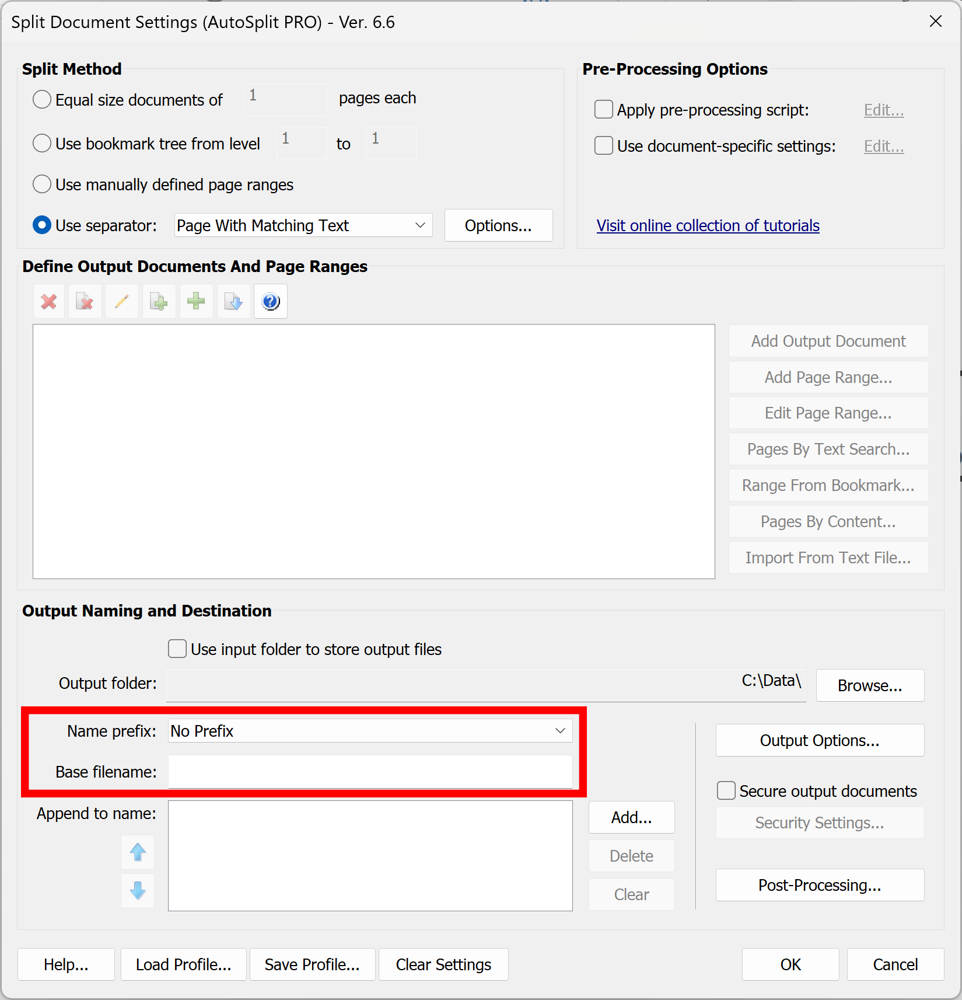Click the green plus add-range icon
962x1000 pixels.
196,301
